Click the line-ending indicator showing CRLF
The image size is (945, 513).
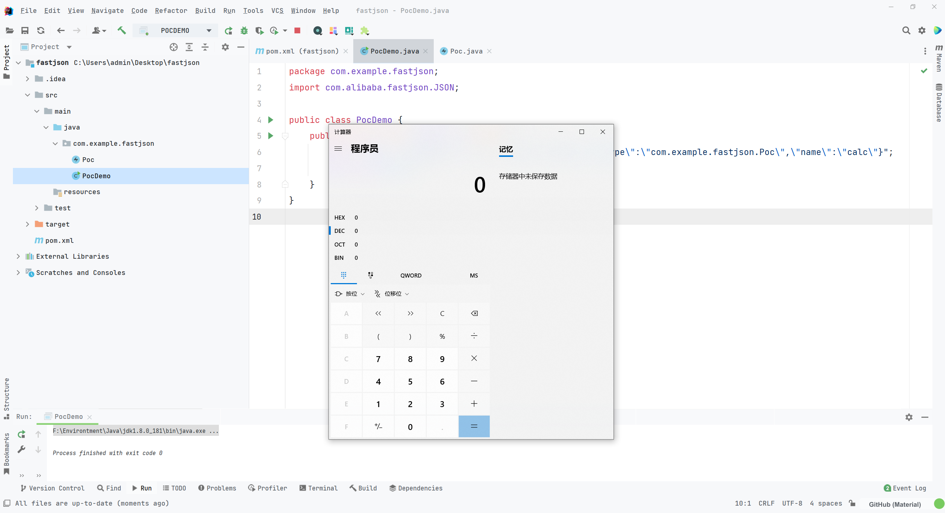pyautogui.click(x=766, y=503)
